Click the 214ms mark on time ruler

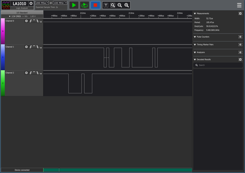[180, 13]
